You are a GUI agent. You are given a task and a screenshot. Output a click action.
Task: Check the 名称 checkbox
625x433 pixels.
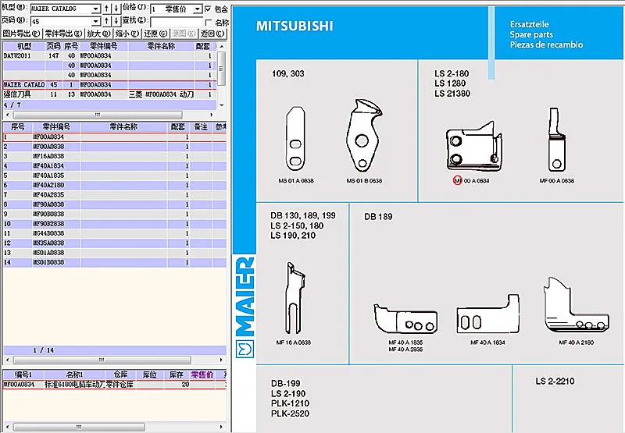click(x=208, y=23)
